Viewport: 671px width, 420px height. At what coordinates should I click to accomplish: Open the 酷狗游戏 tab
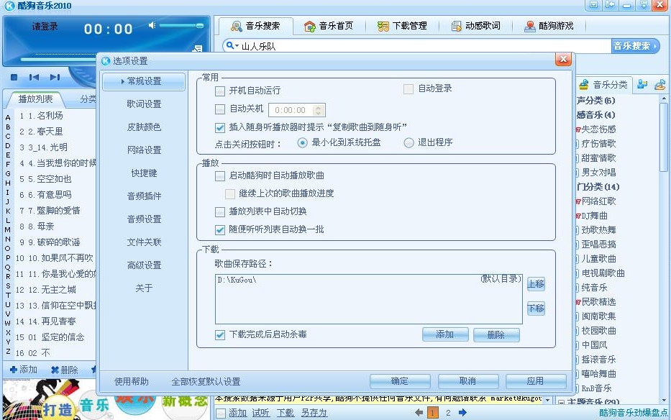pyautogui.click(x=549, y=26)
